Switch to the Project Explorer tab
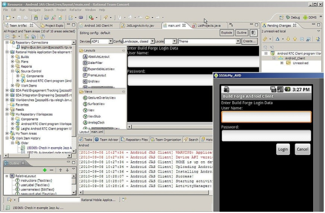The width and height of the screenshot is (325, 213). (52, 26)
